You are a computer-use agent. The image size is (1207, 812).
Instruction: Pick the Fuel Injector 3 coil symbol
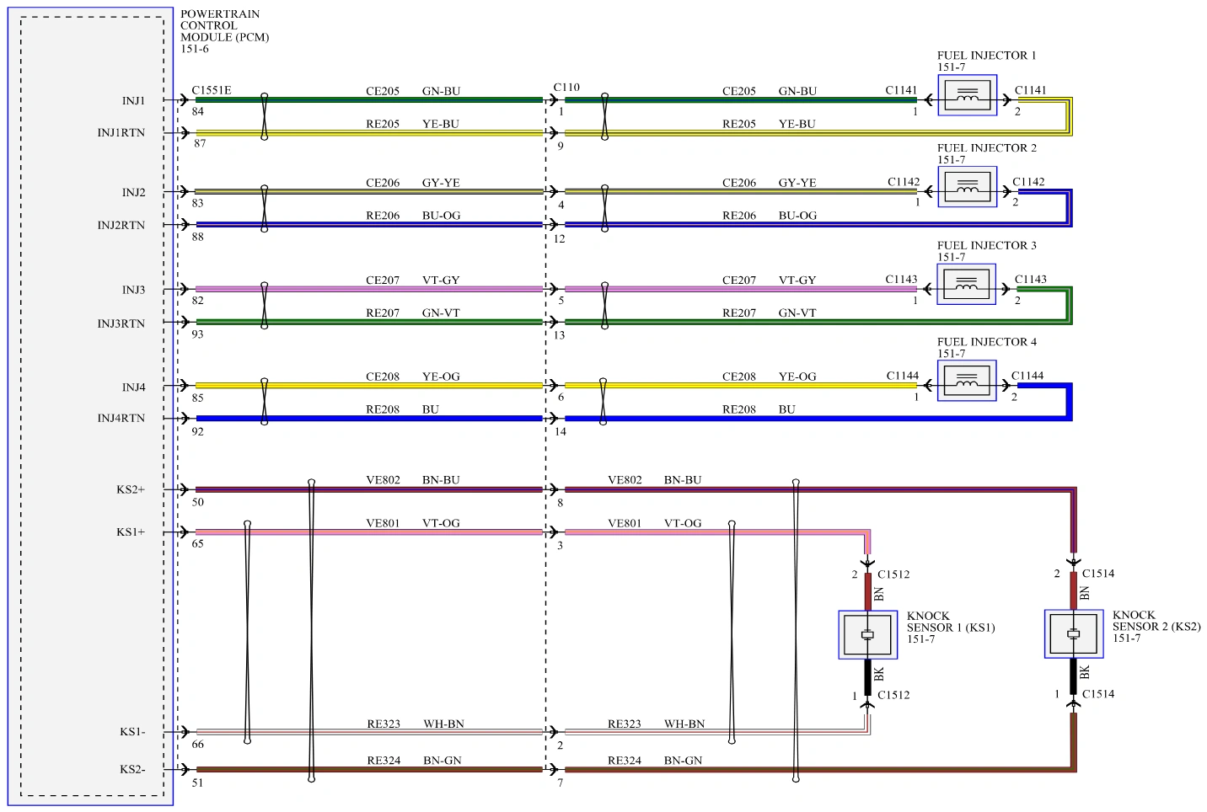(x=966, y=284)
